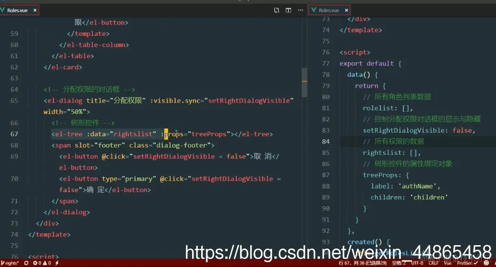Open the more actions ellipsis menu
This screenshot has width=496, height=267.
click(300, 10)
